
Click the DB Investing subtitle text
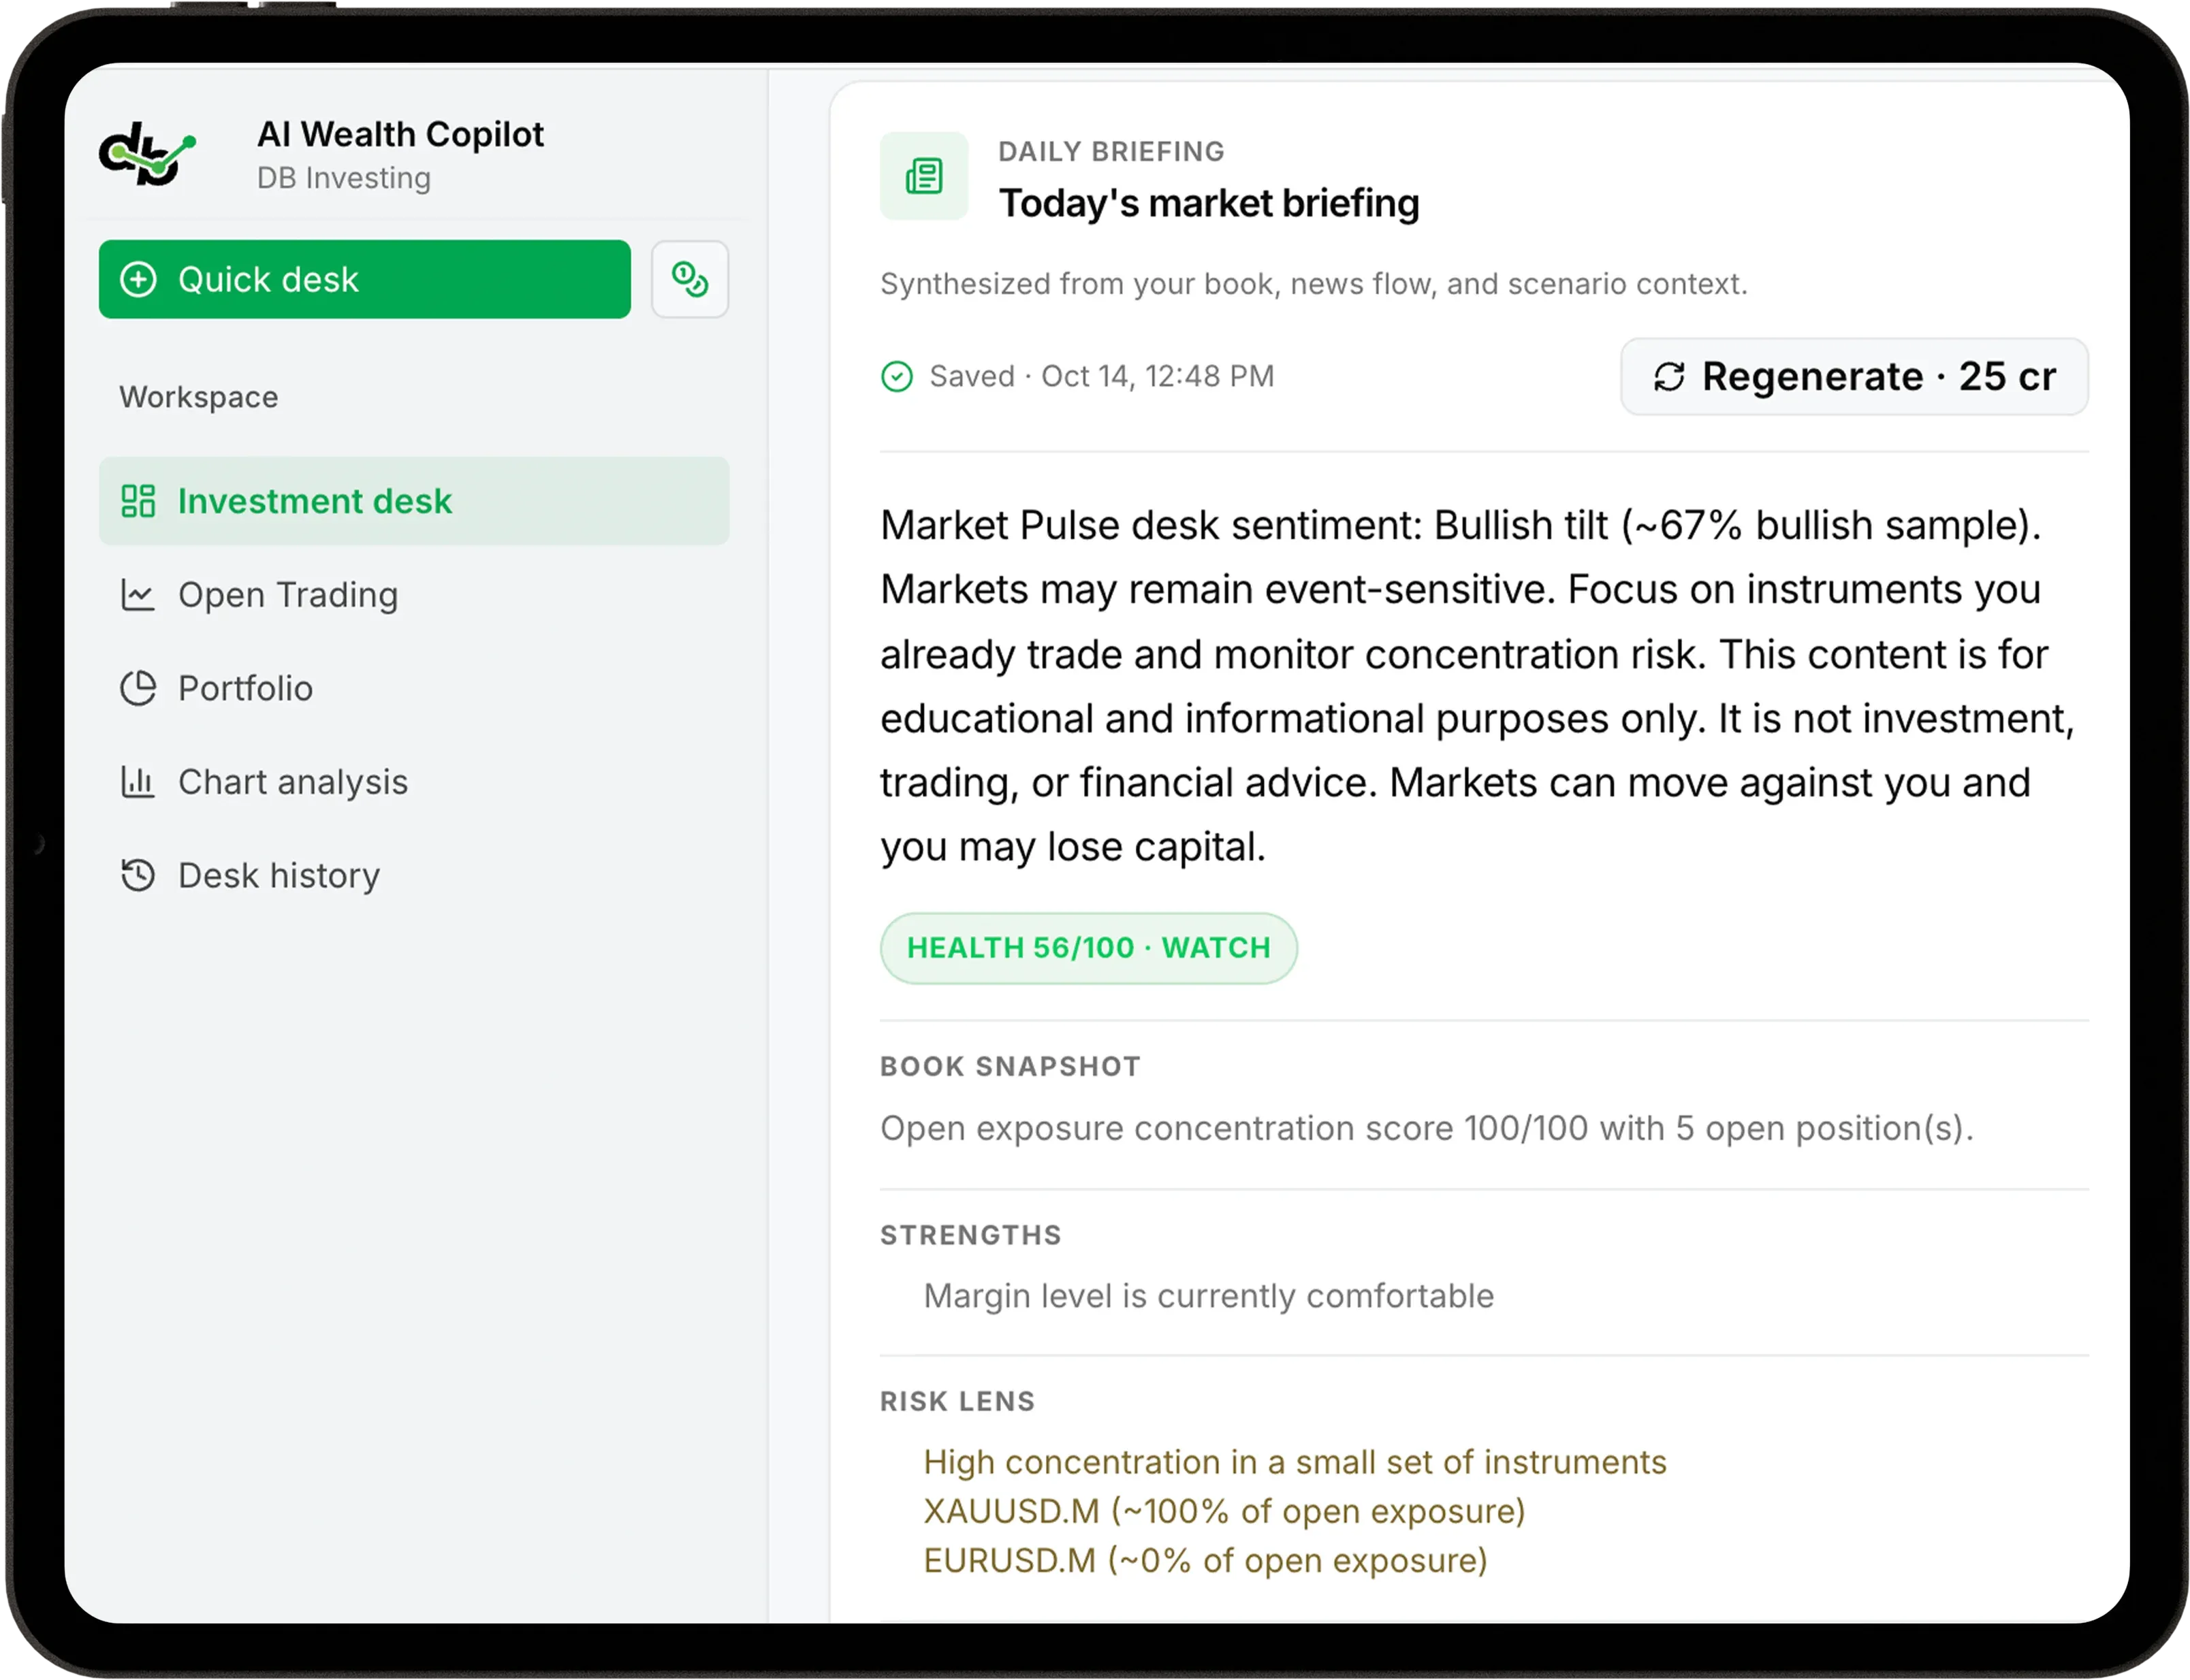(x=343, y=178)
